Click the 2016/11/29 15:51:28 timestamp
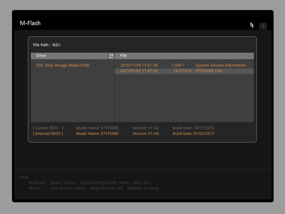Screen dimensions: 285x214 coord(139,65)
